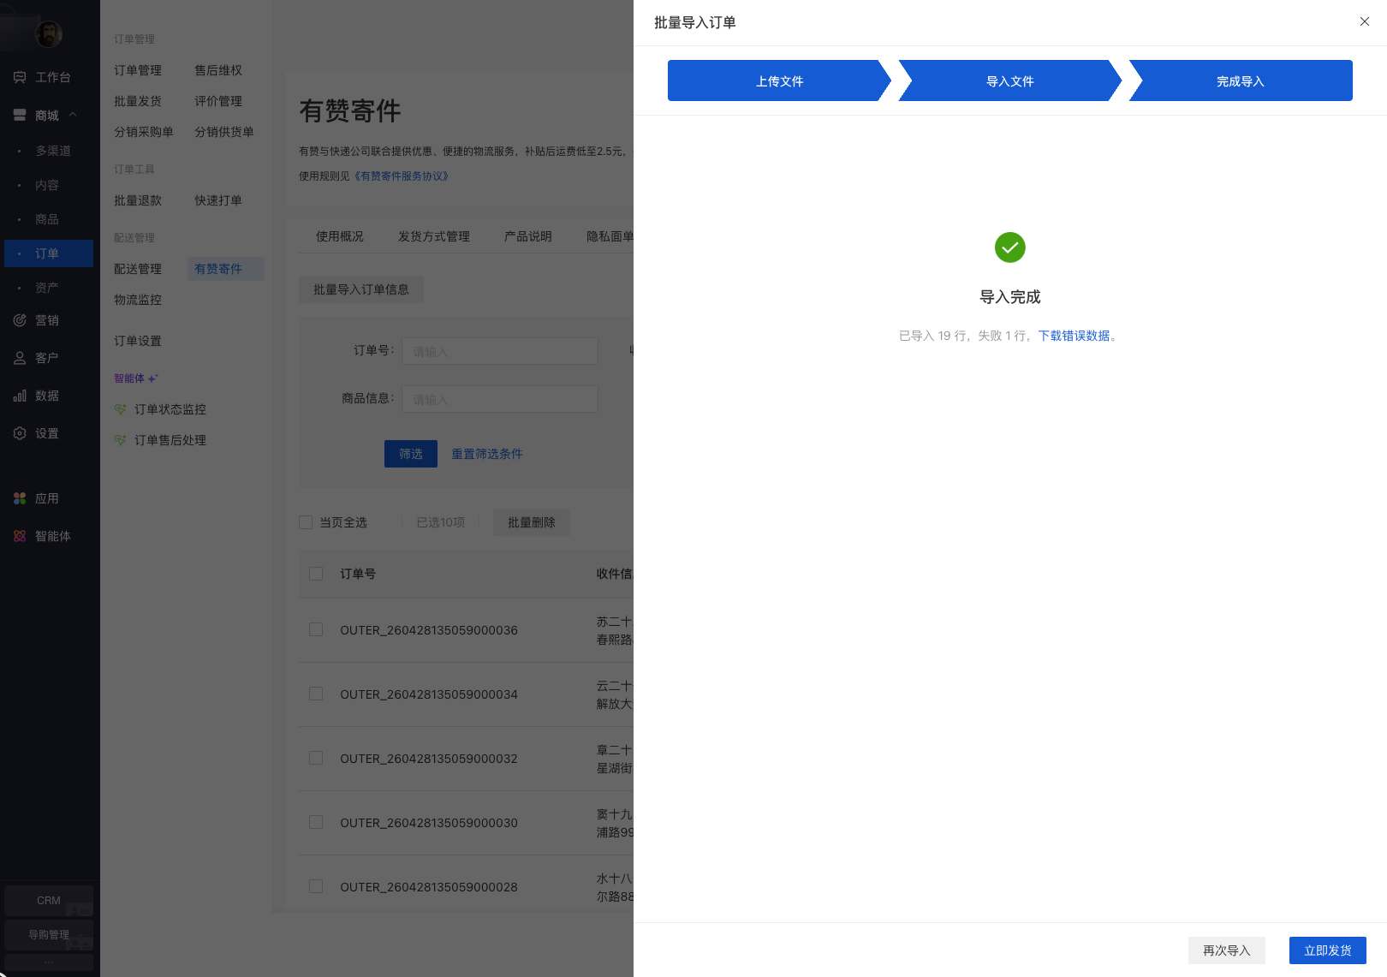Image resolution: width=1387 pixels, height=977 pixels.
Task: Click the 商城 store icon in sidebar
Action: click(20, 115)
